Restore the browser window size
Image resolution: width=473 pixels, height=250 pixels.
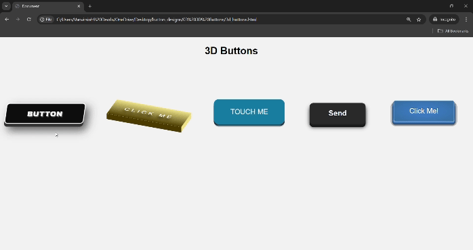[451, 6]
